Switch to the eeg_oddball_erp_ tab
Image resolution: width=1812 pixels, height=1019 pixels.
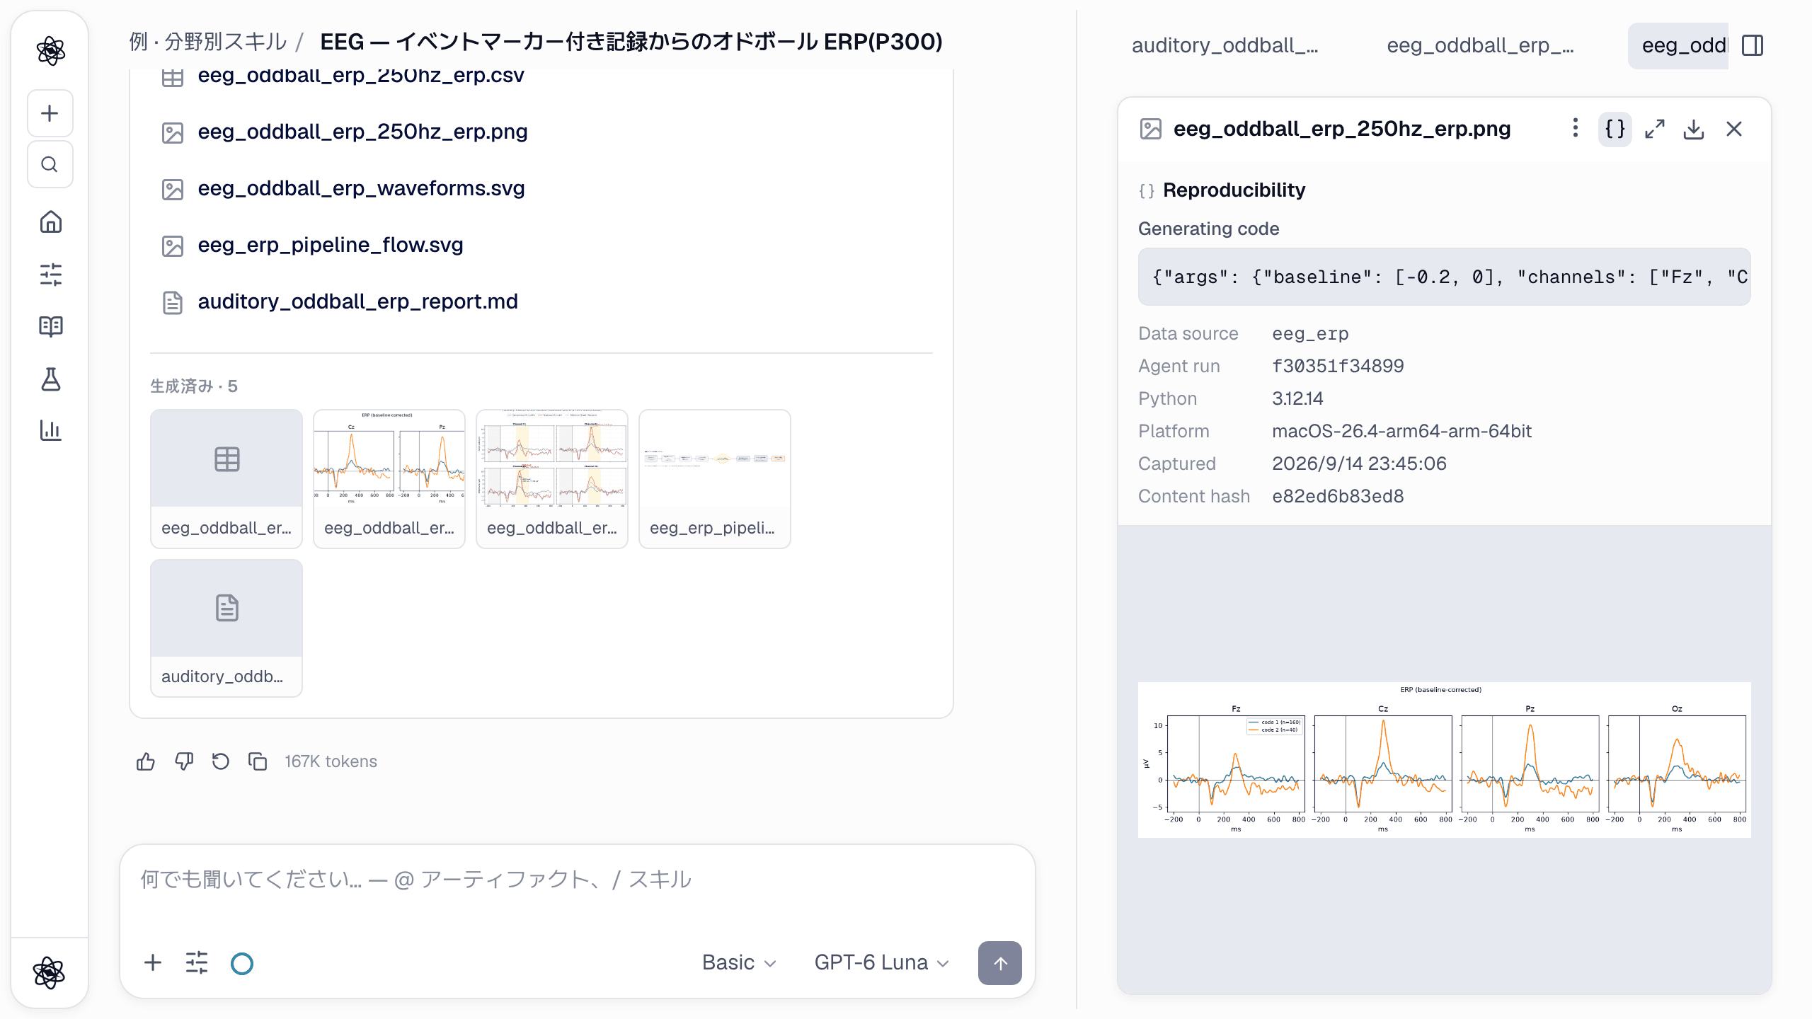click(x=1480, y=45)
